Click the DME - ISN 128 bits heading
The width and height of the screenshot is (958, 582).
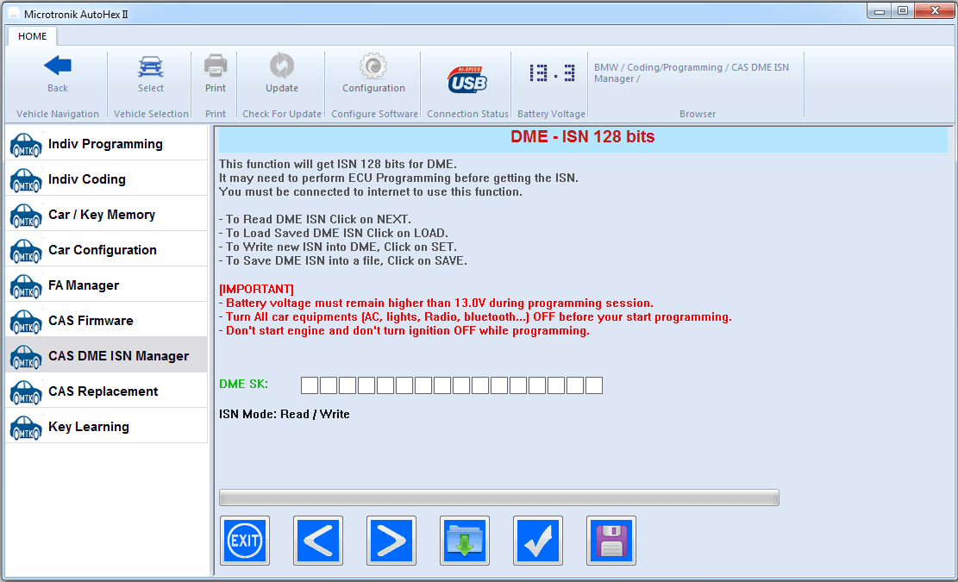pyautogui.click(x=582, y=136)
